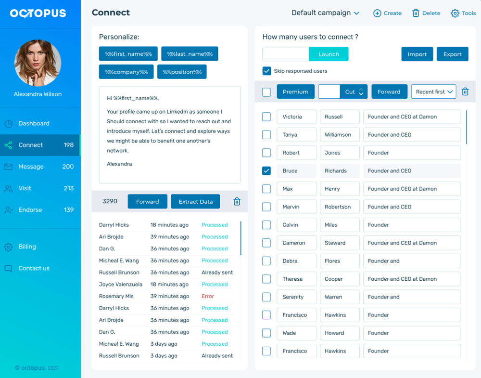Viewport: 481px width, 378px height.
Task: Insert %%last_name%% placeholder
Action: click(190, 54)
